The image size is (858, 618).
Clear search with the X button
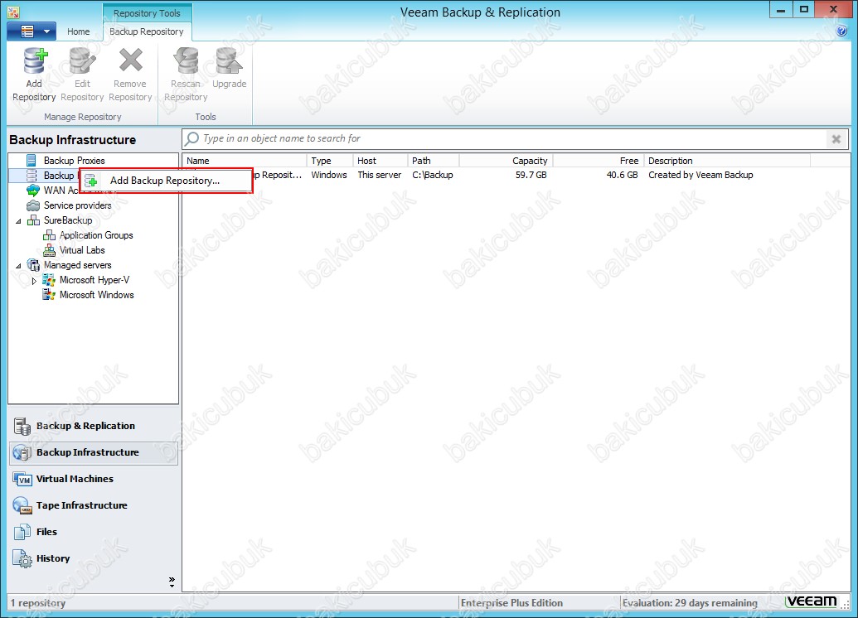pyautogui.click(x=836, y=139)
